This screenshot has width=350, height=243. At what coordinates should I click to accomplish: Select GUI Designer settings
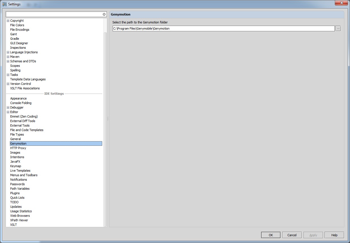19,43
